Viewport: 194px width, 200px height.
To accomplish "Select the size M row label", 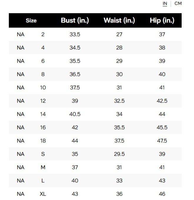I will point(43,167).
